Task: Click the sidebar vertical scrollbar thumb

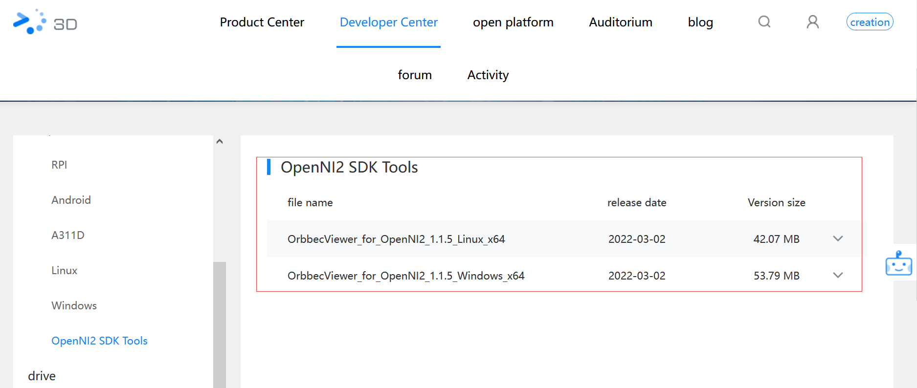Action: (220, 325)
